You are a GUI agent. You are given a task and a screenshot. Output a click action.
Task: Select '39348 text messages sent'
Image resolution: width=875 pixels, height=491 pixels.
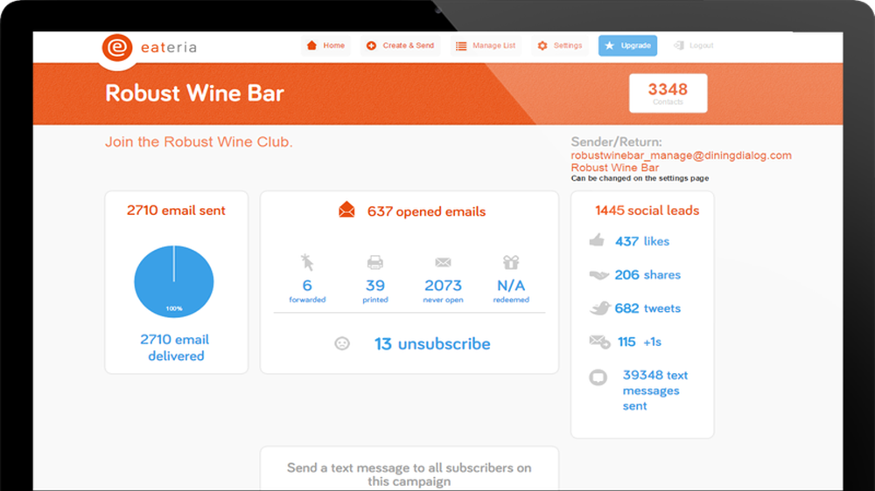click(x=655, y=391)
